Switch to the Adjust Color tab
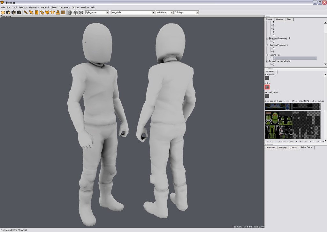327x232 pixels. [x=306, y=147]
